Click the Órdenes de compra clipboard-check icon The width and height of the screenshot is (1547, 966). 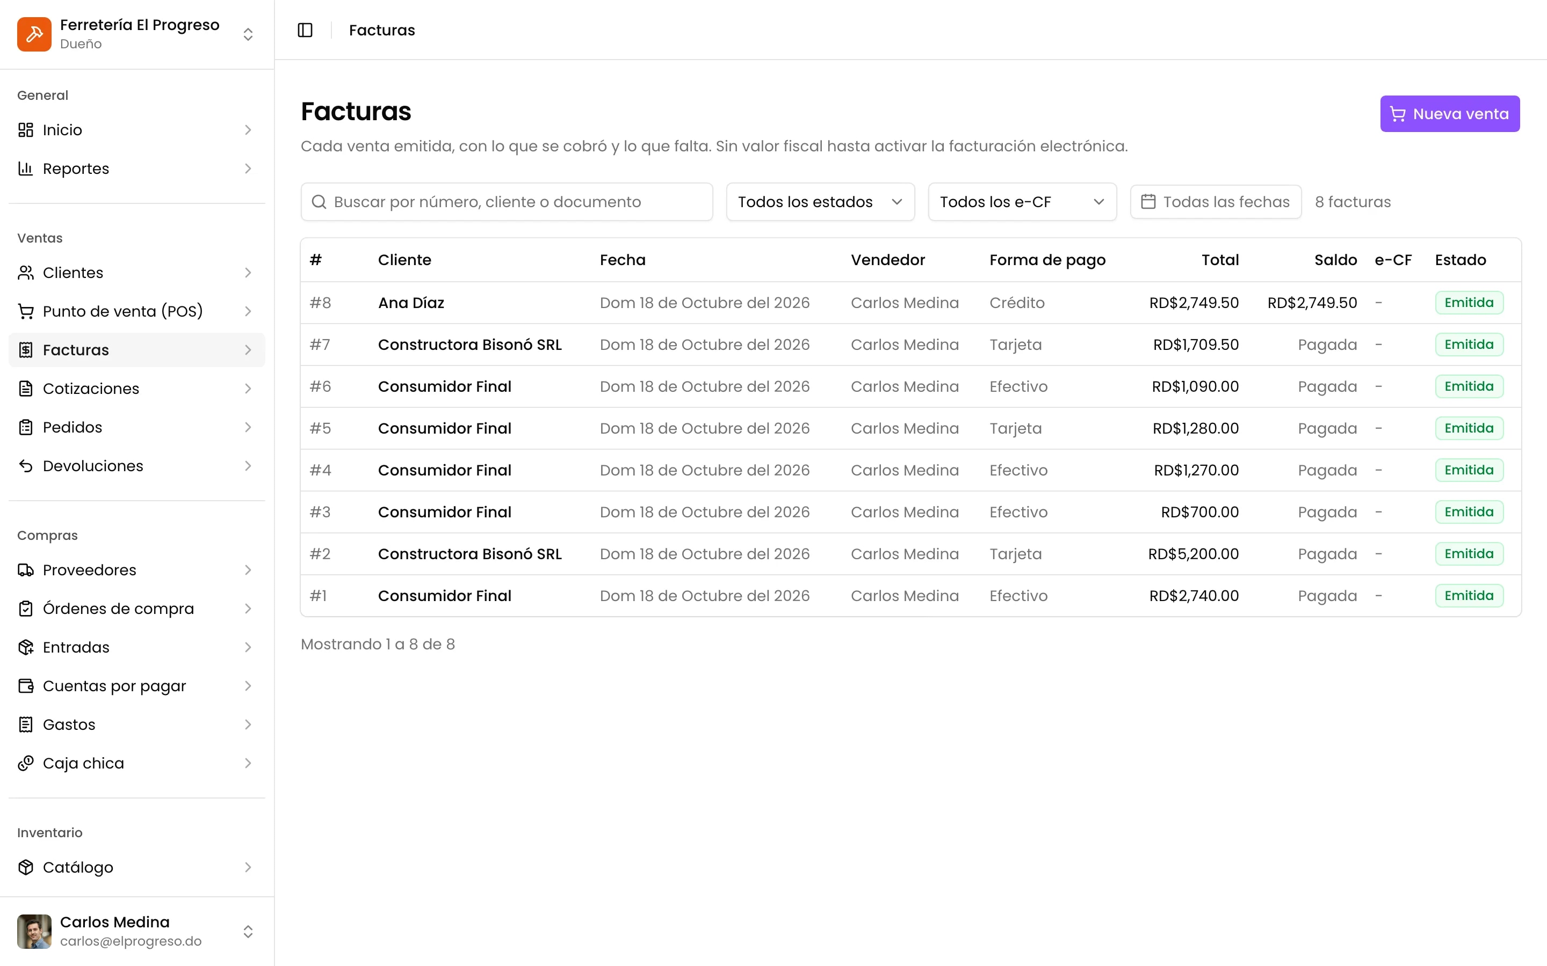tap(26, 609)
